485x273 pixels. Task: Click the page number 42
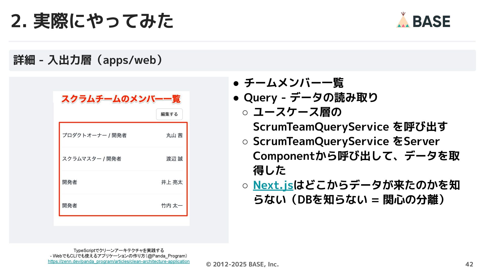(469, 264)
